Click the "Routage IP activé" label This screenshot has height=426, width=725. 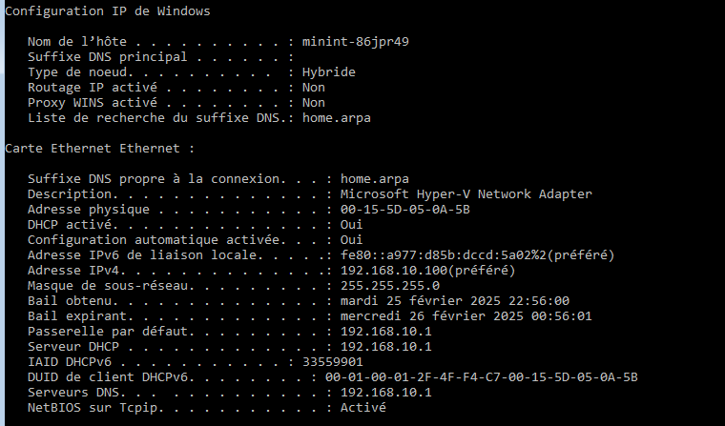85,88
